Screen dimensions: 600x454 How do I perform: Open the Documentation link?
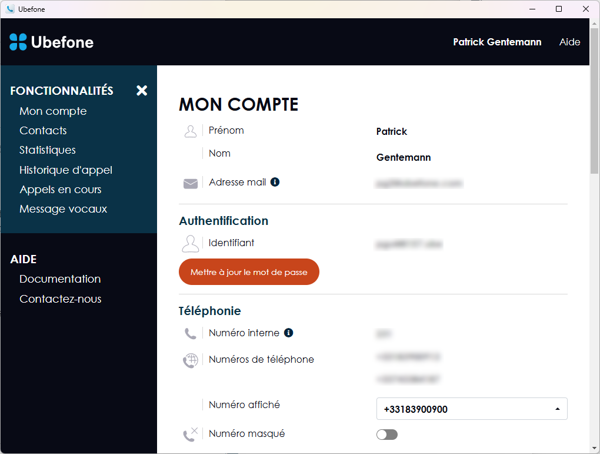60,279
